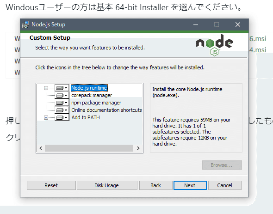This screenshot has height=214, width=273.
Task: Click the Reset button
Action: point(51,185)
